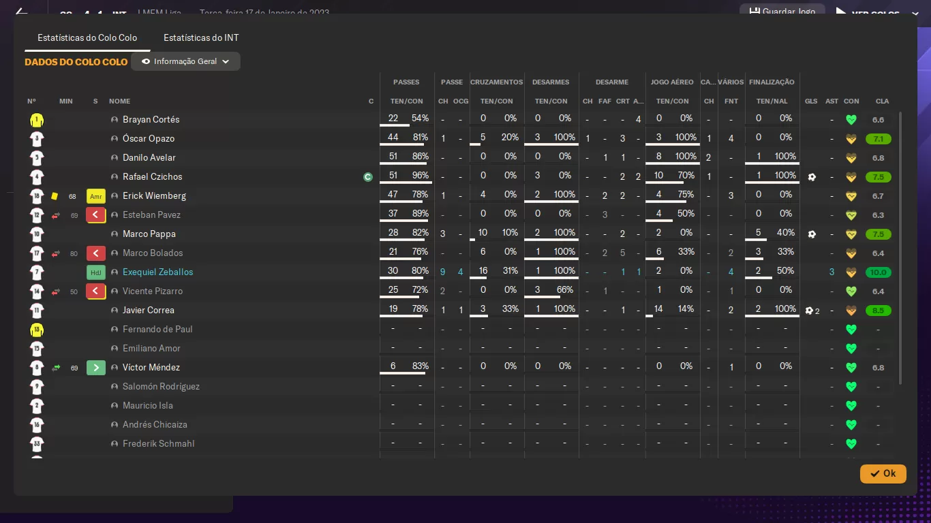Screen dimensions: 931x523
Task: Click Óscar Opazo 7.1 rating badge
Action: pyautogui.click(x=879, y=139)
